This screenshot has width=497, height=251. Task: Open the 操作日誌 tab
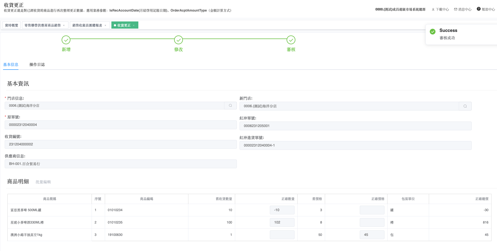[37, 65]
